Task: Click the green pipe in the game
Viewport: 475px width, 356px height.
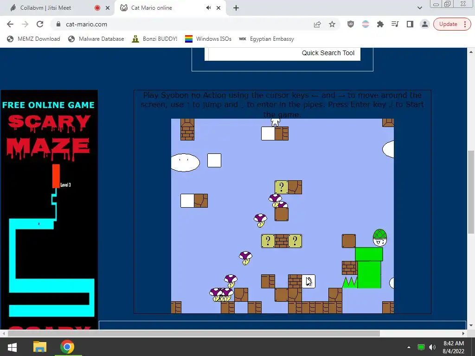Action: (369, 267)
